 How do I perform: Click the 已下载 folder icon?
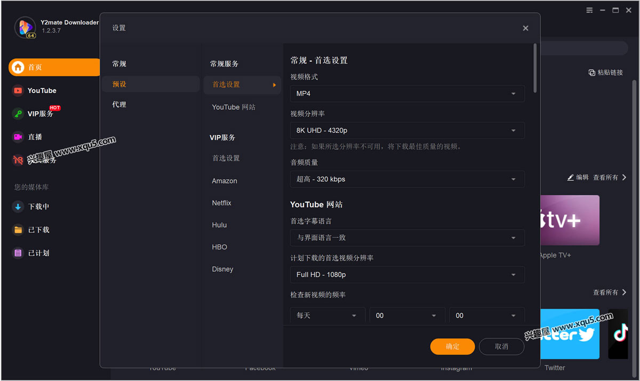[18, 230]
